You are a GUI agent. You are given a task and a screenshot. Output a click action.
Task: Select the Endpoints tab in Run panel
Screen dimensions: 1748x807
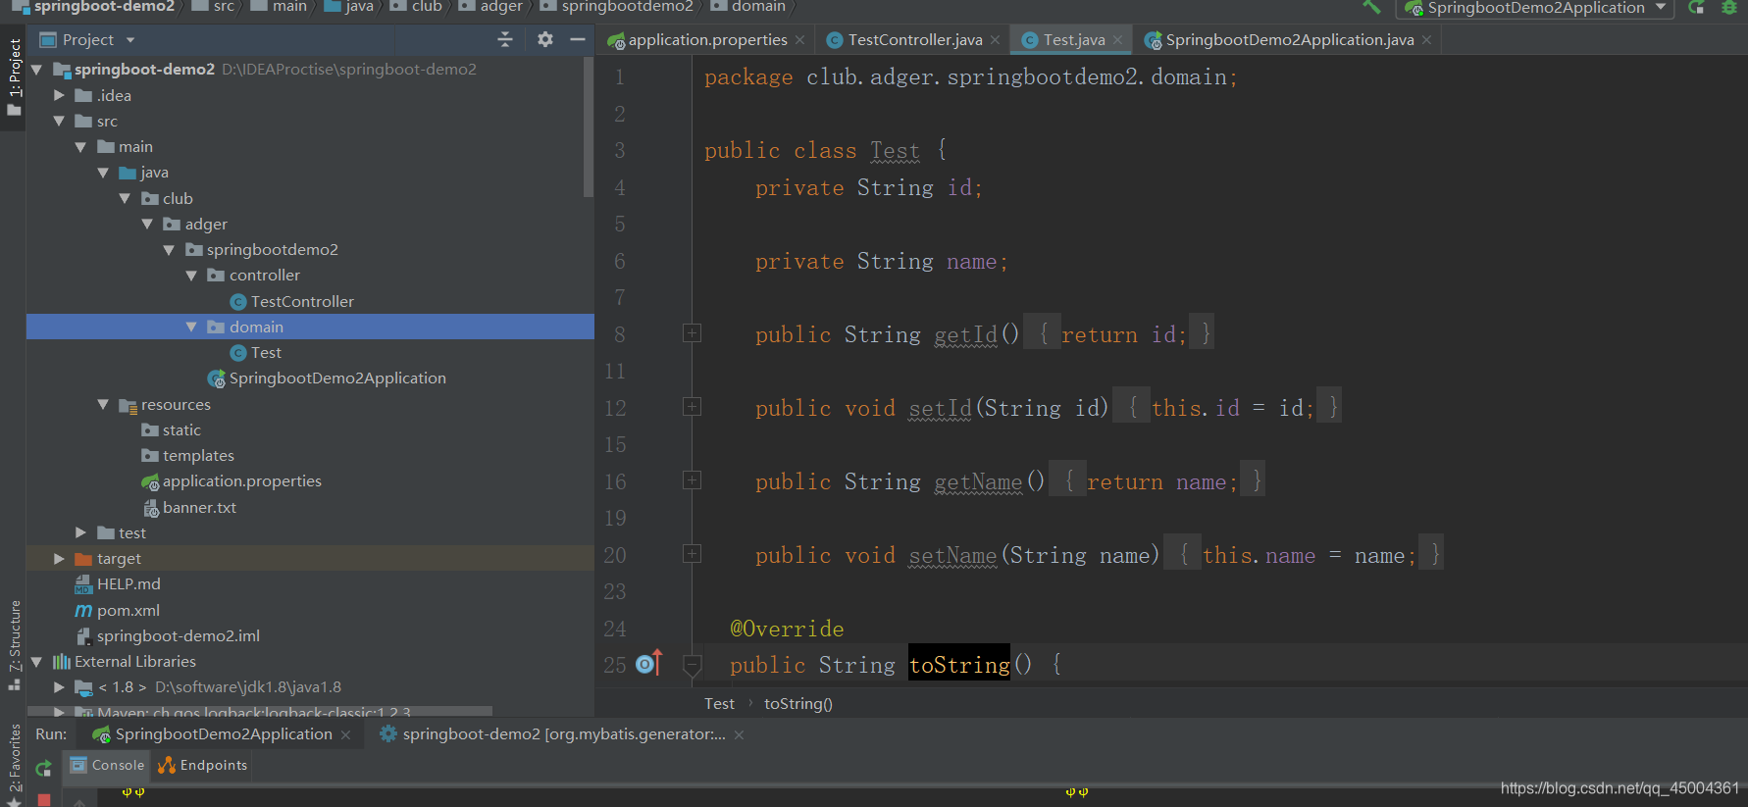(203, 765)
